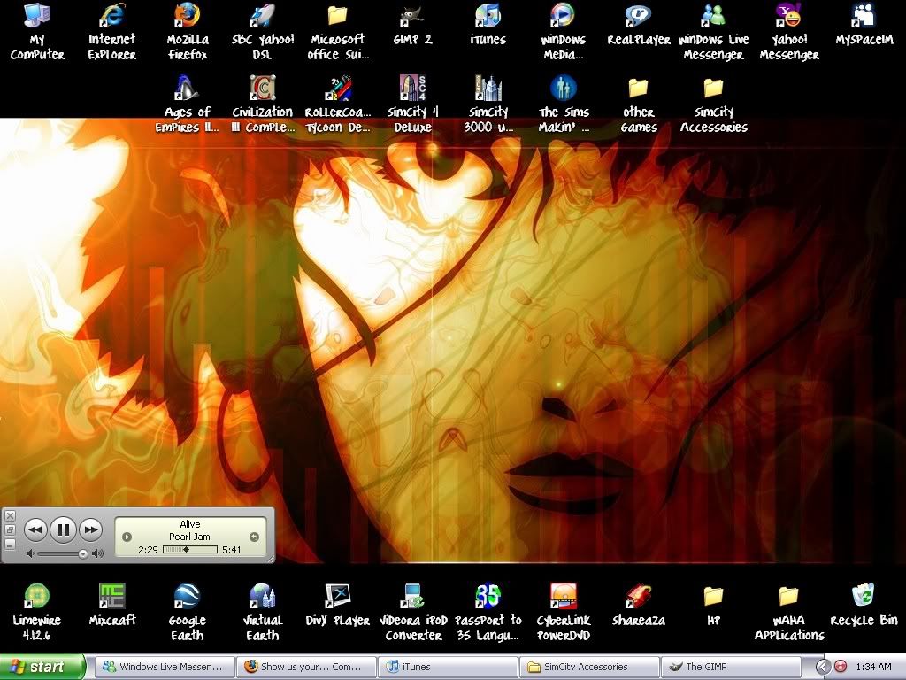
Task: Click the DivX Player desktop icon
Action: pos(338,605)
